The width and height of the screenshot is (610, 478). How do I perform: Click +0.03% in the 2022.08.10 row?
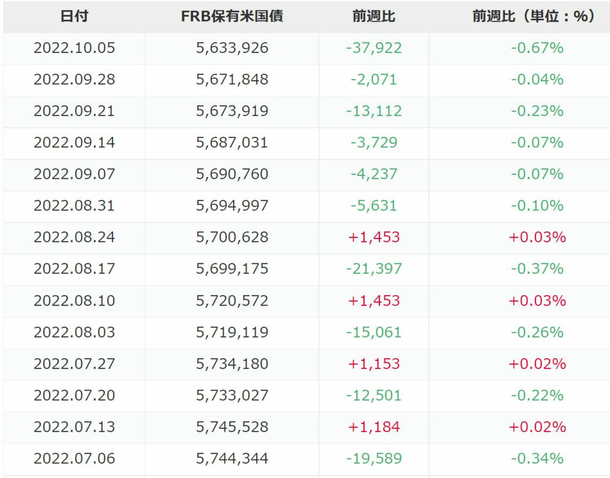tap(537, 301)
